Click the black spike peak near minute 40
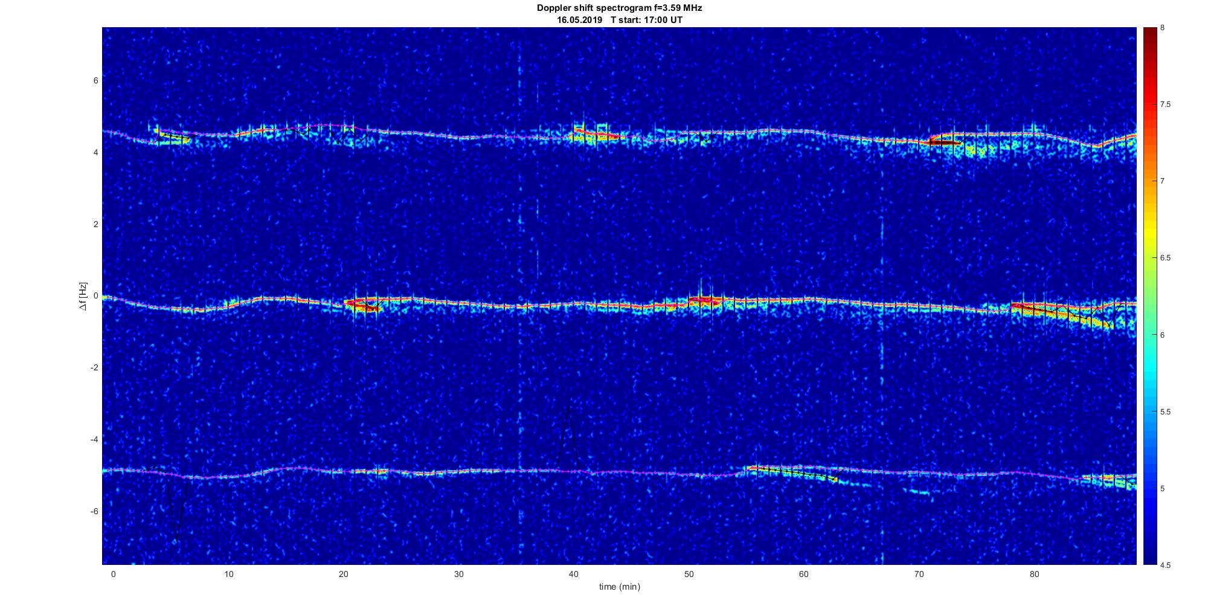 [568, 406]
